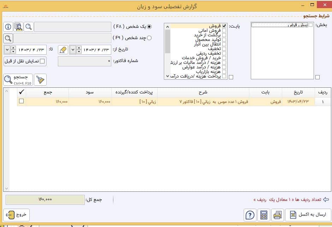The height and width of the screenshot is (227, 332).
Task: Click the checkmark column header in the table
Action: click(22, 92)
